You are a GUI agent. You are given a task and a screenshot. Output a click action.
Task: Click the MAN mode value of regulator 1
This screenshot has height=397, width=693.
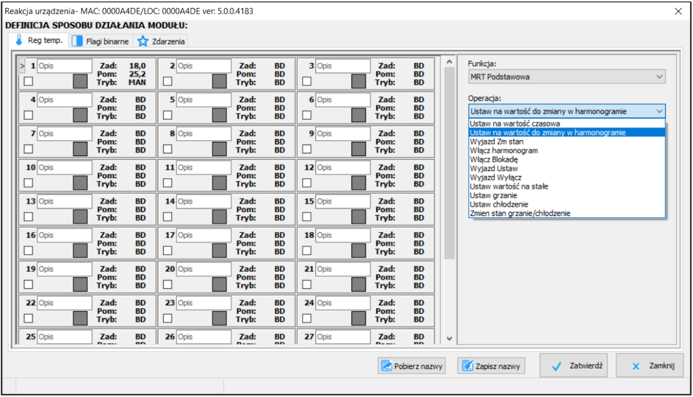pos(137,82)
